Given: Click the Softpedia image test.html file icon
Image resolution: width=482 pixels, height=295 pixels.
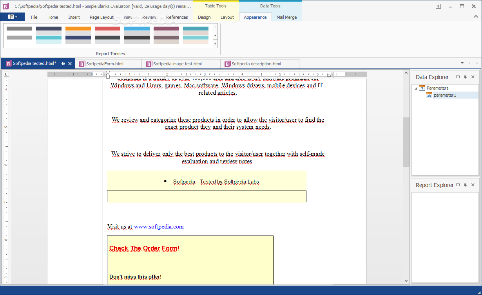Looking at the screenshot, I should [x=149, y=64].
